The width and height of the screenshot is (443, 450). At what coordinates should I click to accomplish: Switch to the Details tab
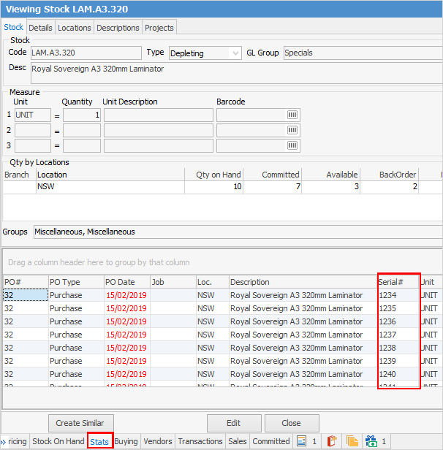40,28
